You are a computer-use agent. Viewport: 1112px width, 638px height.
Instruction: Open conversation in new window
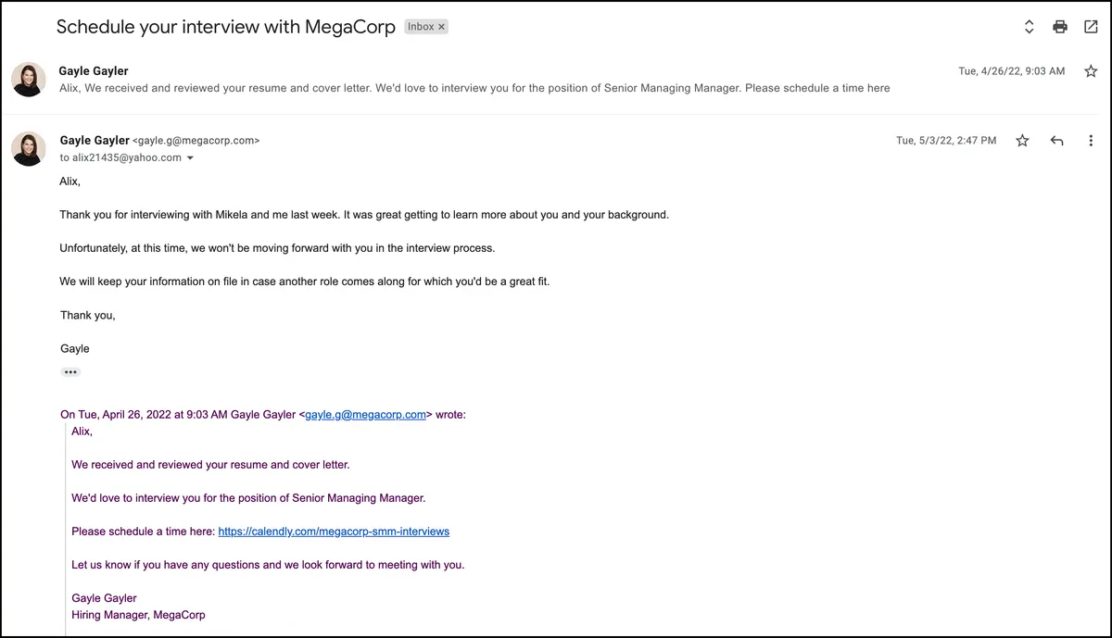[1091, 27]
